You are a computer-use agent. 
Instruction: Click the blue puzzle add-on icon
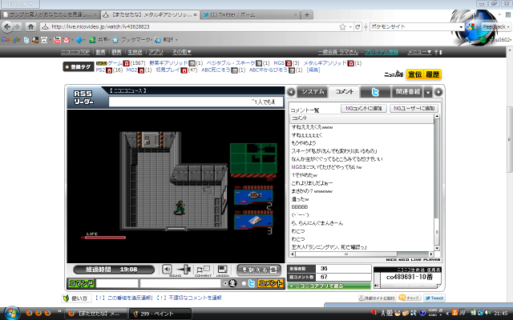coord(79,40)
